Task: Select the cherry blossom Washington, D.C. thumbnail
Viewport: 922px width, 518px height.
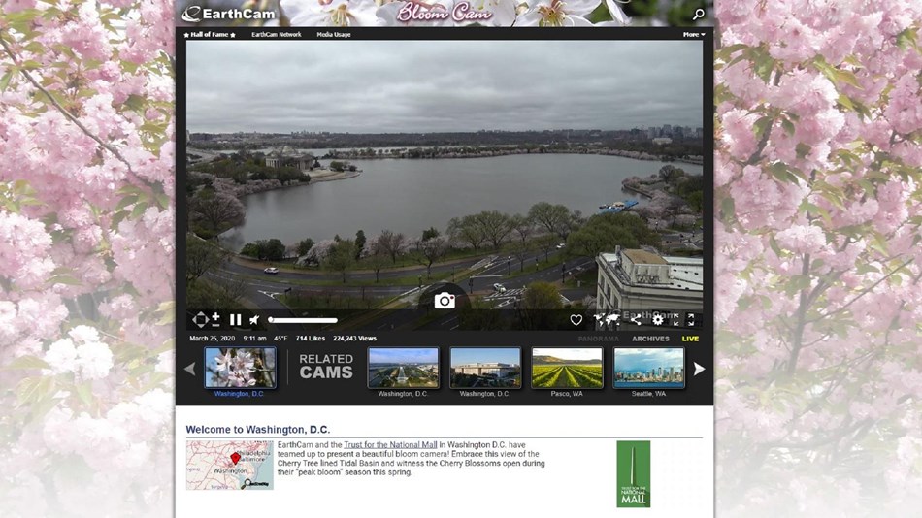Action: click(x=240, y=368)
